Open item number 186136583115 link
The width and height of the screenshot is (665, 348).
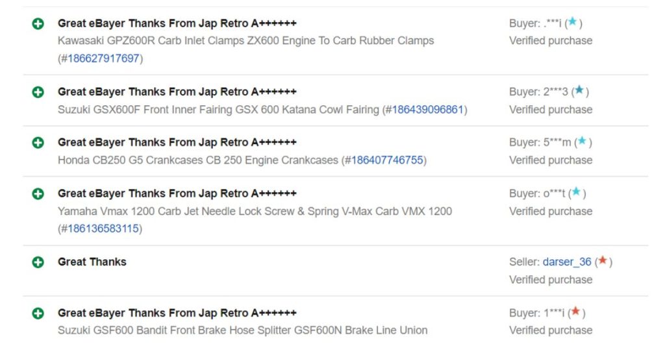[x=103, y=229]
